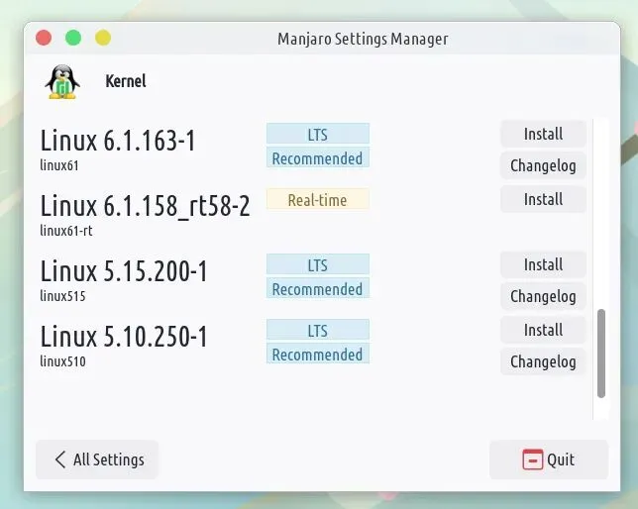
Task: Click the Kernel heading text
Action: 125,81
